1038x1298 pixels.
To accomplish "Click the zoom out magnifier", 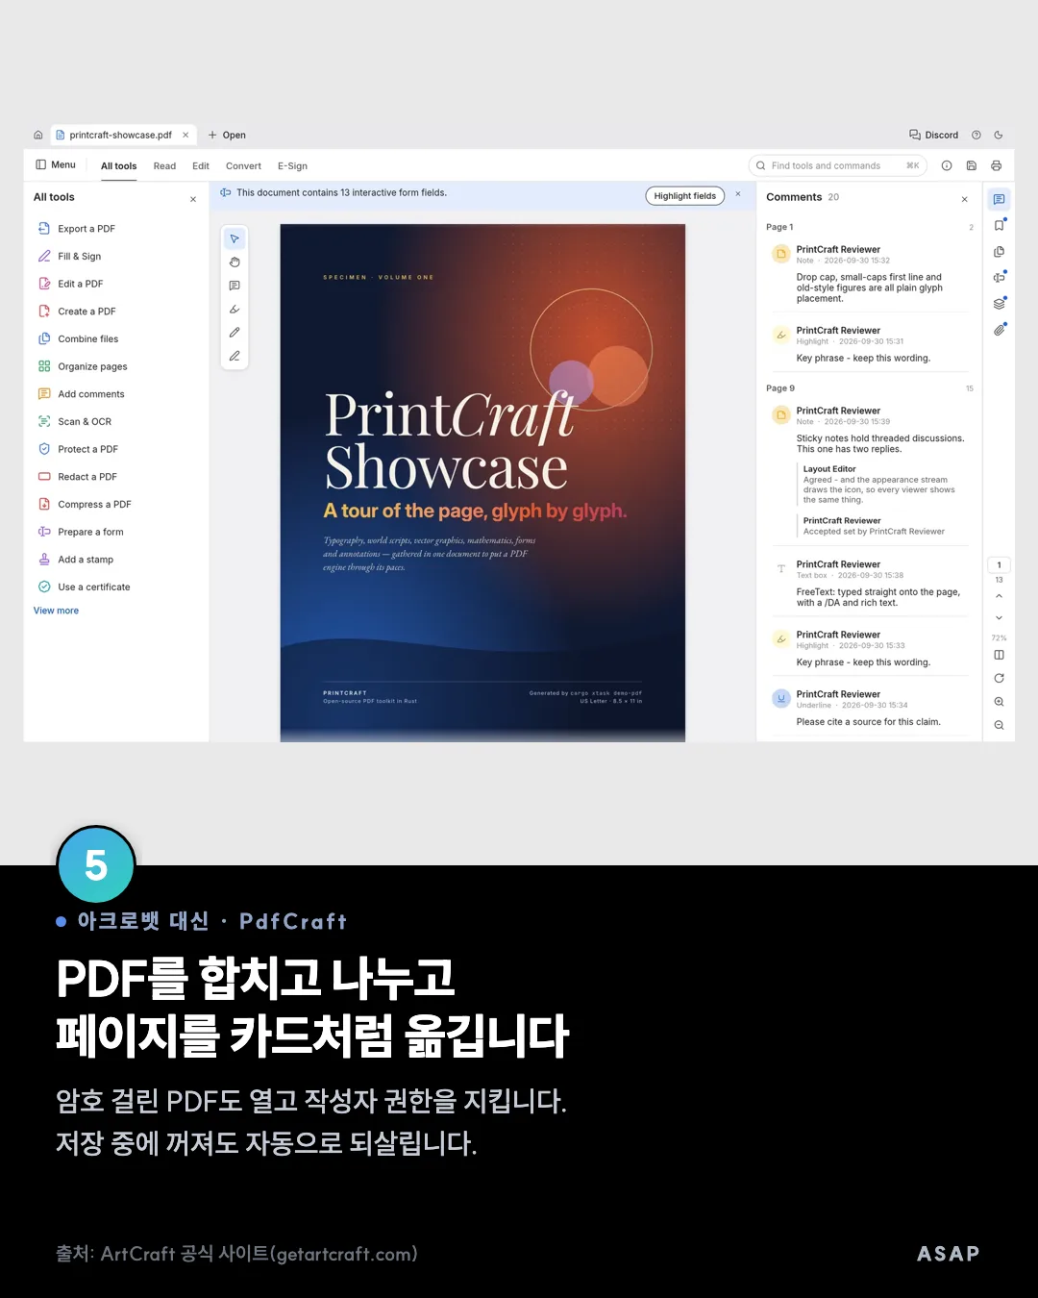I will click(x=999, y=725).
